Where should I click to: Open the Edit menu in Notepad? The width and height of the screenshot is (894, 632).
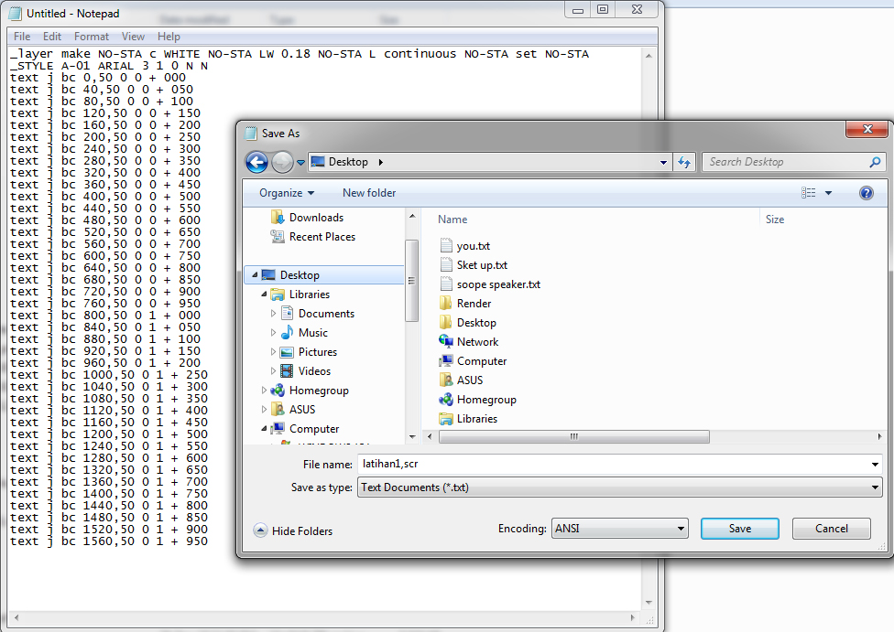51,37
